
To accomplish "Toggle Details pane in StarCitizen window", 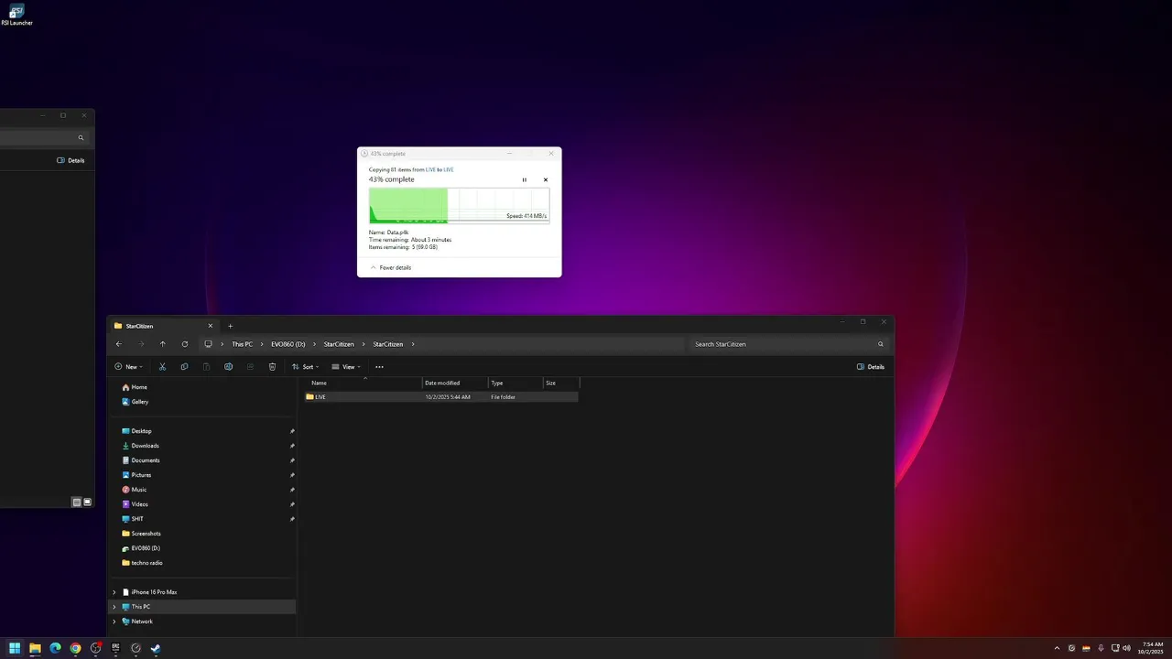I will coord(871,367).
